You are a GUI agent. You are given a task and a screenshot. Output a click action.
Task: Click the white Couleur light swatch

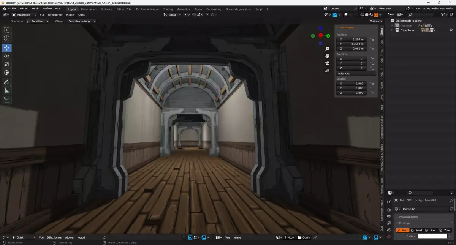[432, 236]
